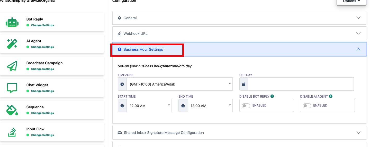
Task: Click the Off Day date input field
Action: click(x=301, y=84)
